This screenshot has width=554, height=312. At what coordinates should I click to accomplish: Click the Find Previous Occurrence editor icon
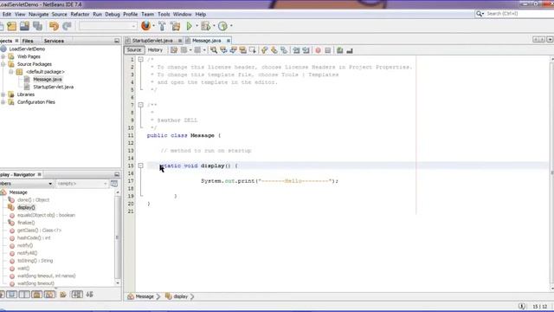[223, 50]
